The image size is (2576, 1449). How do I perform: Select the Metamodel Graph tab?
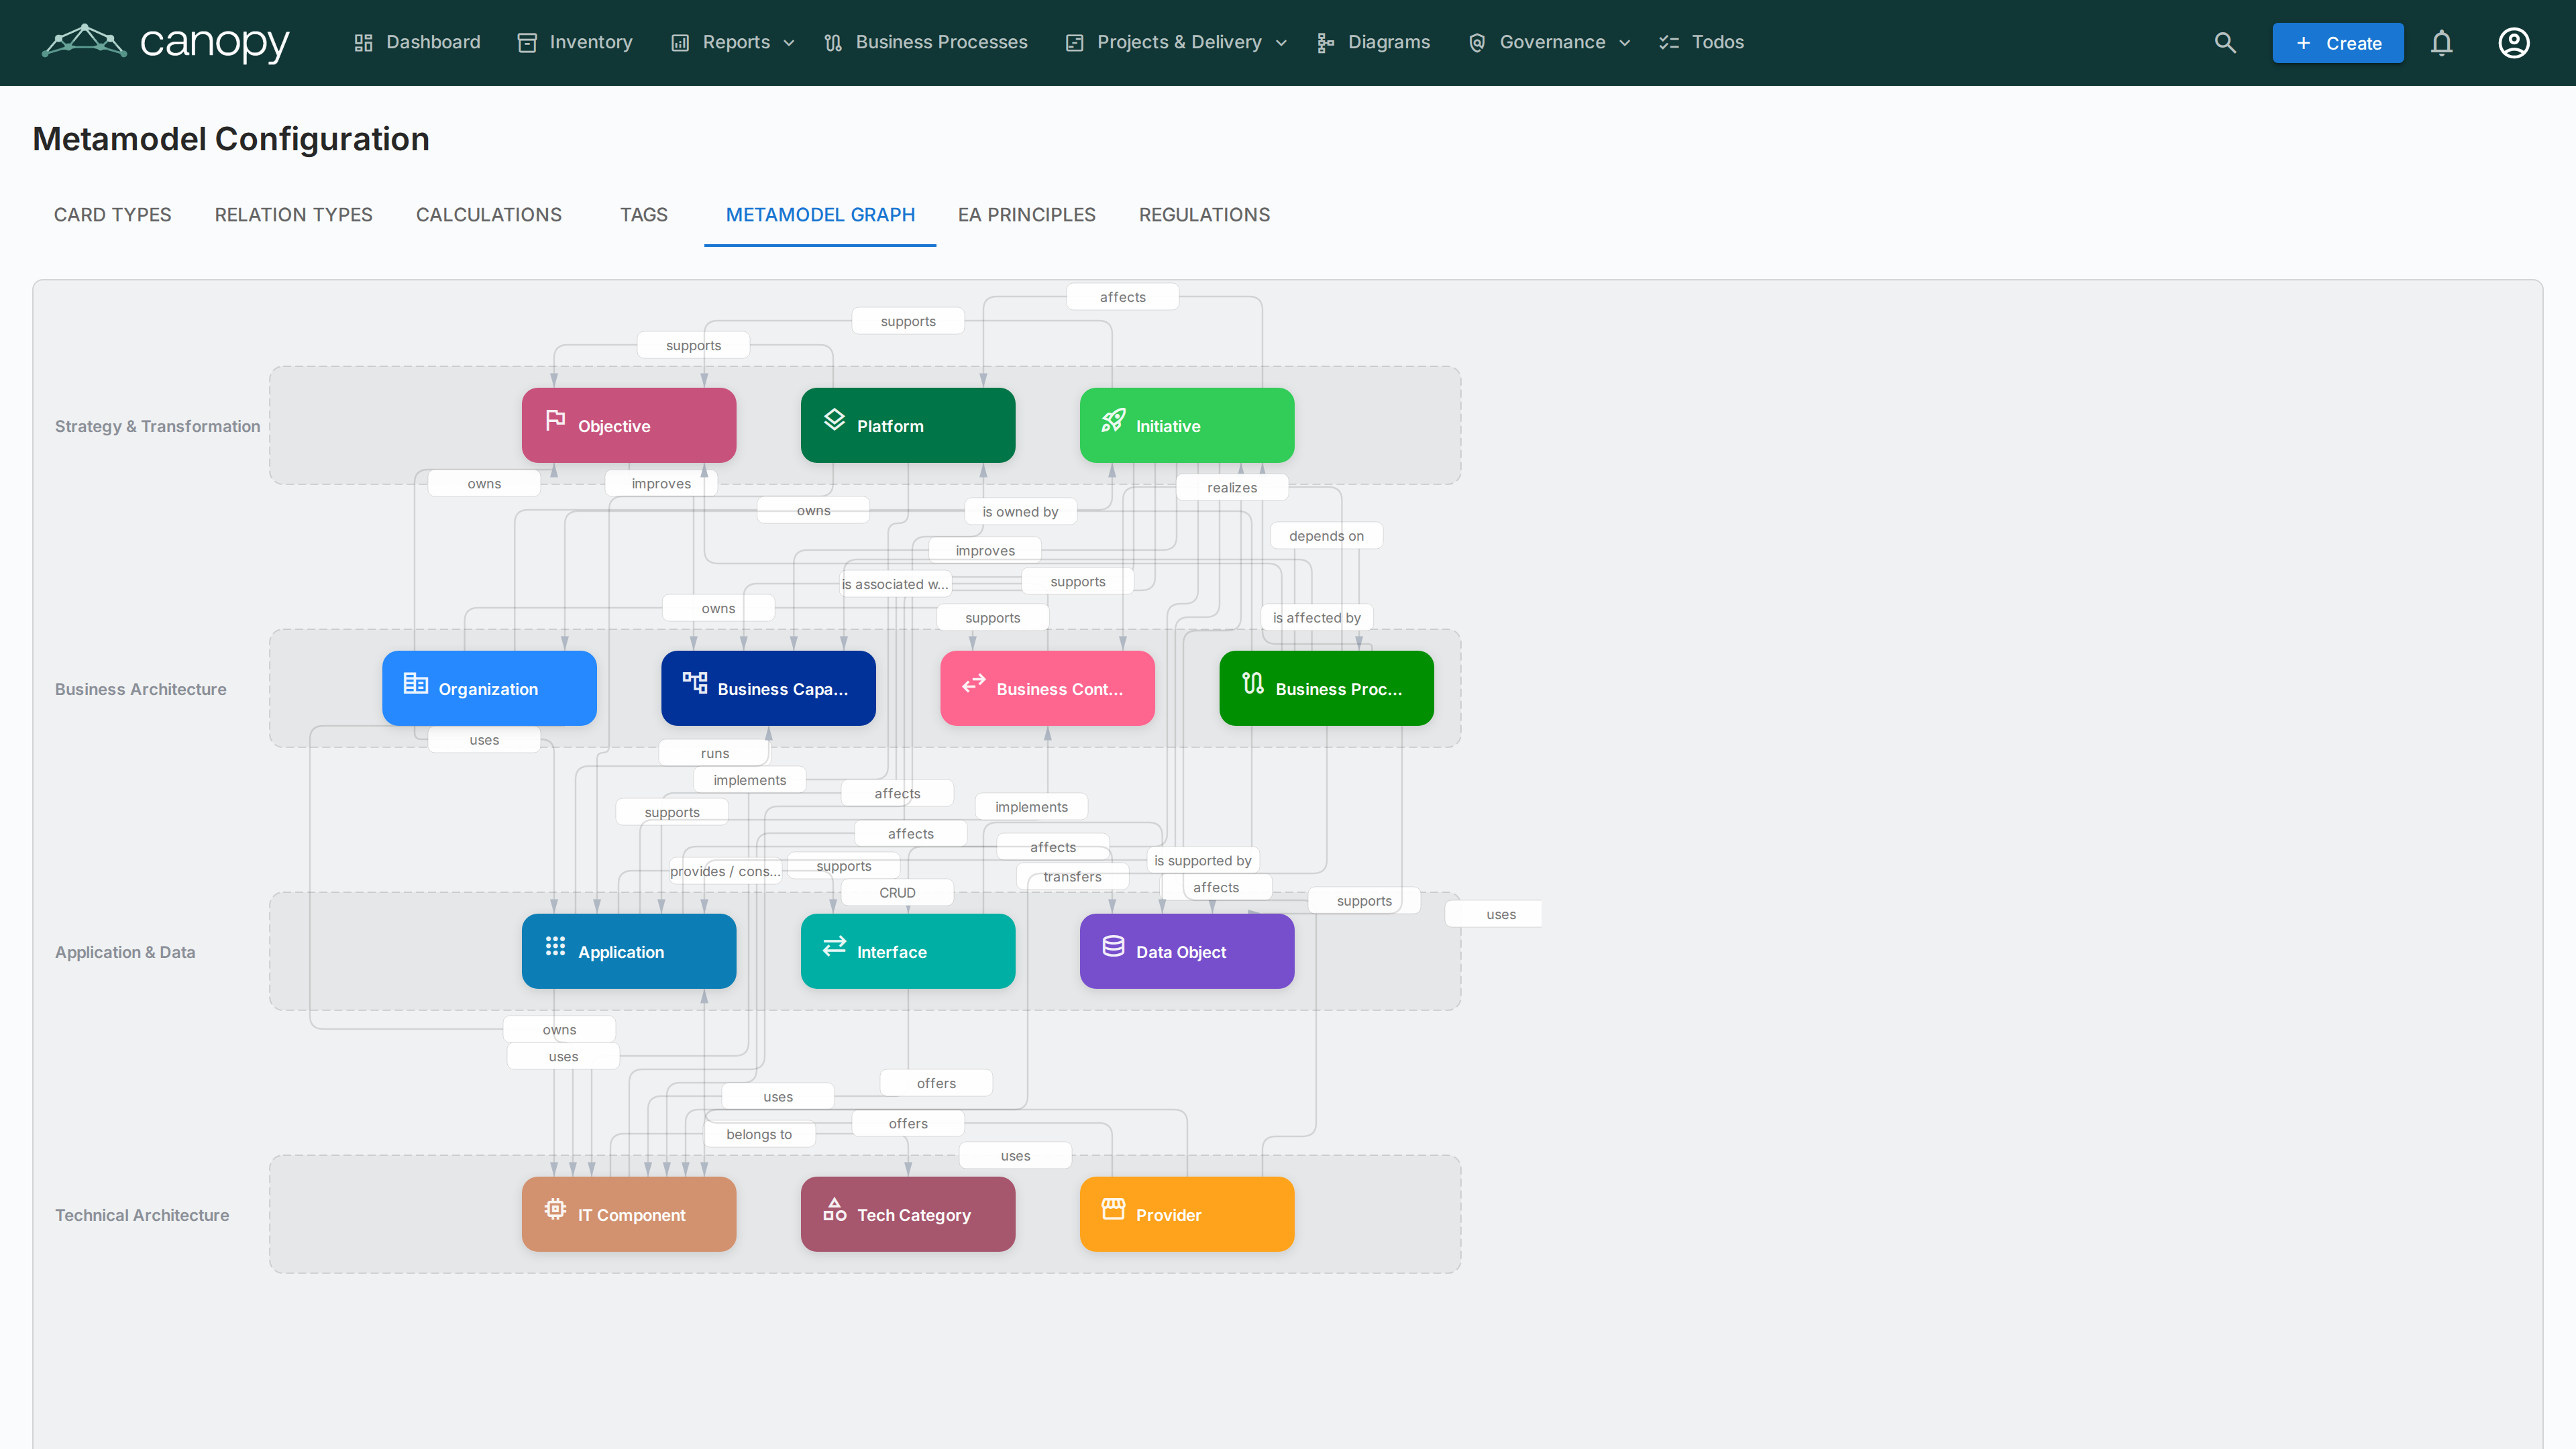(x=820, y=215)
